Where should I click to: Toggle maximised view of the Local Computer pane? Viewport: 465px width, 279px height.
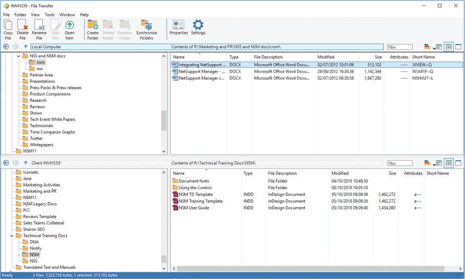coord(458,47)
